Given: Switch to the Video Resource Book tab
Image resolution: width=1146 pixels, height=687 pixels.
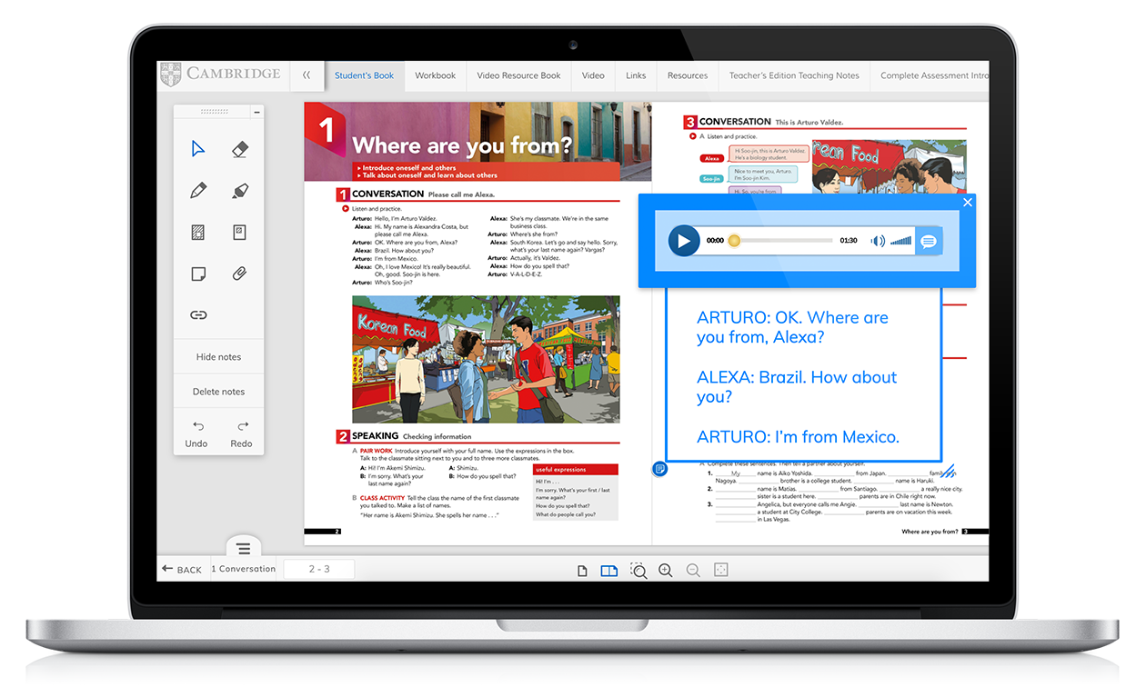Looking at the screenshot, I should 518,75.
